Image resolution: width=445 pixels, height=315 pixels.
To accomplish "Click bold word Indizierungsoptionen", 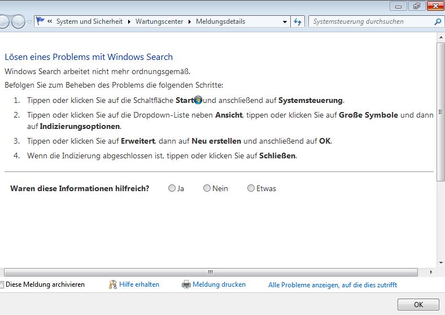I will (x=80, y=126).
